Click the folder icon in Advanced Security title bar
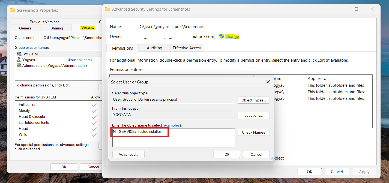 coord(107,9)
